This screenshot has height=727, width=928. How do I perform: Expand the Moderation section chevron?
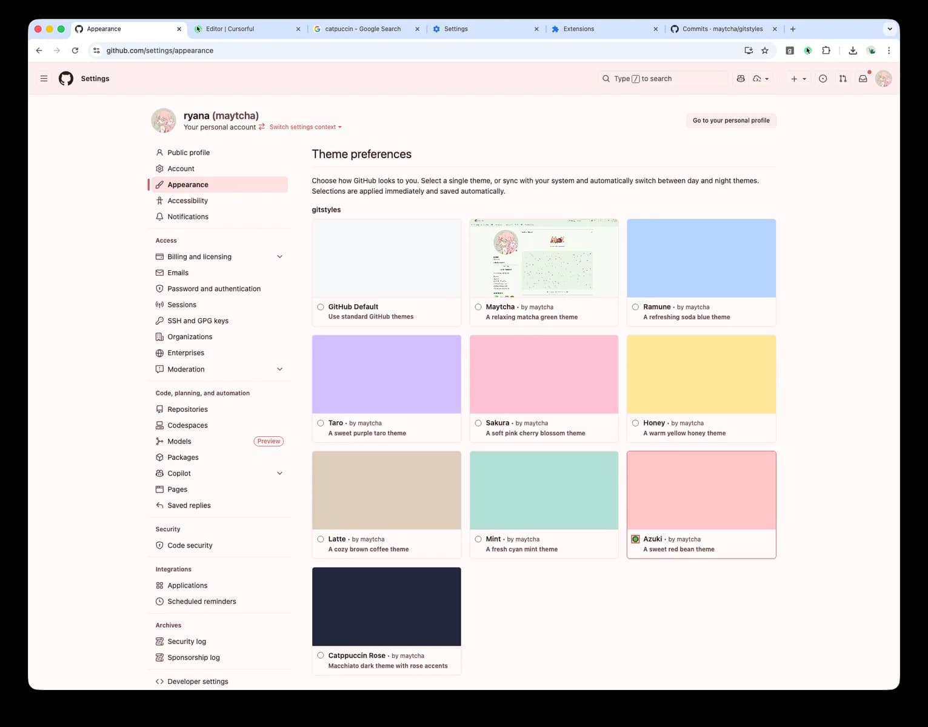point(279,370)
